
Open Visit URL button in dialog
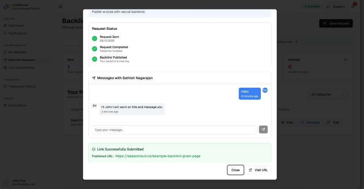[x=258, y=170]
